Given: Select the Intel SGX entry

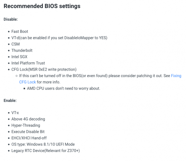Looking at the screenshot, I should [x=20, y=57].
